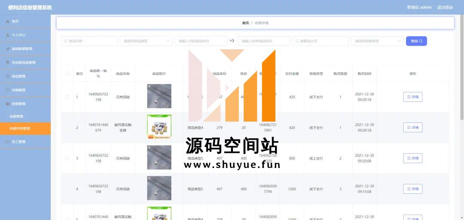Expand the 基础数据管理 sidebar menu

[x=25, y=49]
